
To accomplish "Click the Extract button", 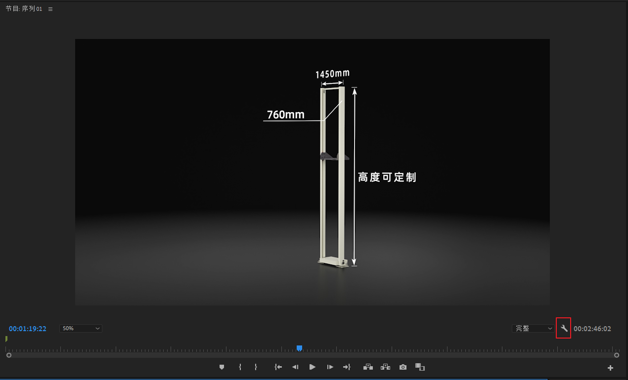I will [385, 367].
